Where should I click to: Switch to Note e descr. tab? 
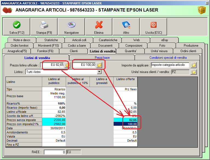click(x=22, y=40)
